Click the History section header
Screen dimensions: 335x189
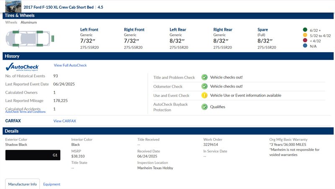168,56
